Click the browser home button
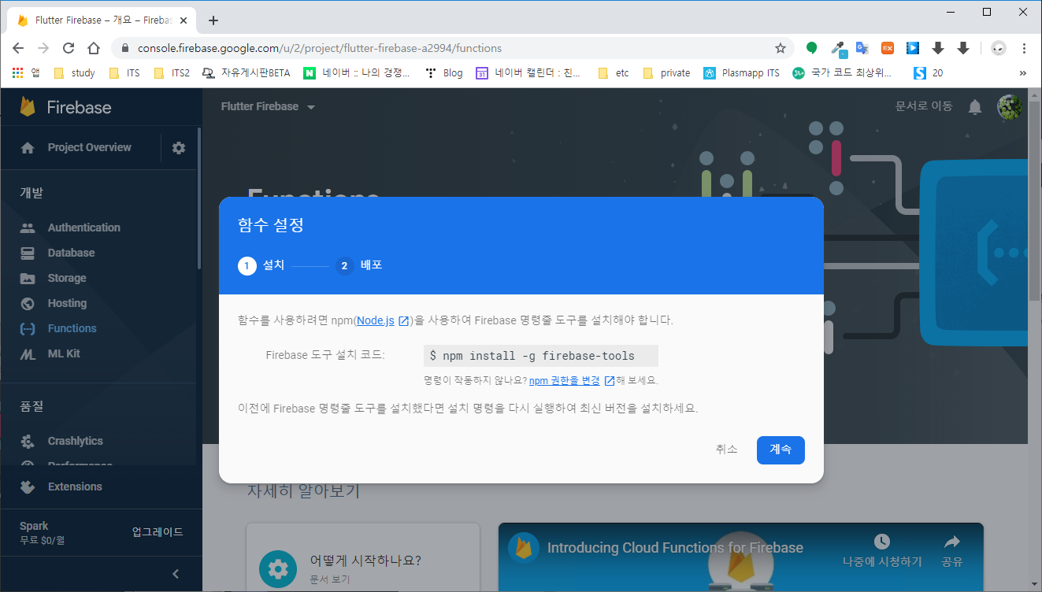 pos(94,48)
